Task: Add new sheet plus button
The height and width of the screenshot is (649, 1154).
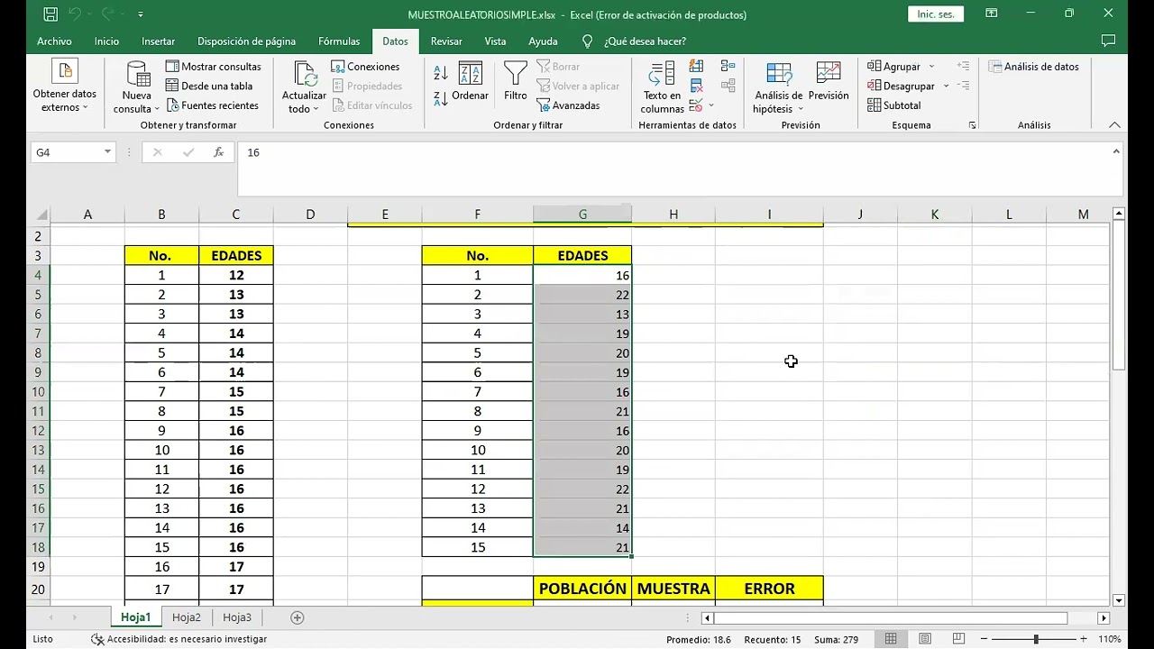Action: (297, 617)
